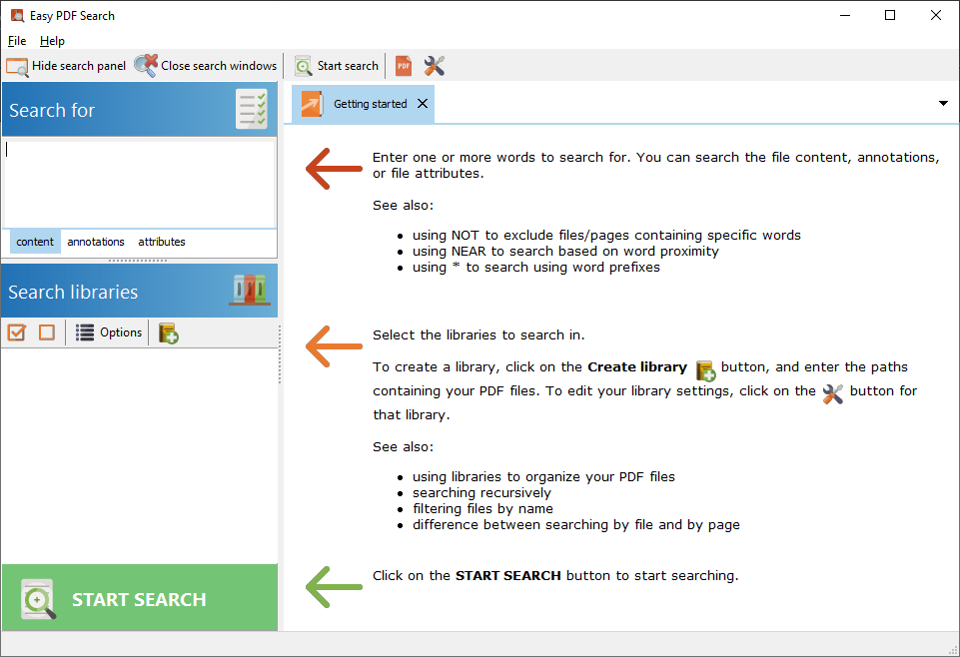This screenshot has width=960, height=657.
Task: Click the Close search windows icon
Action: (146, 66)
